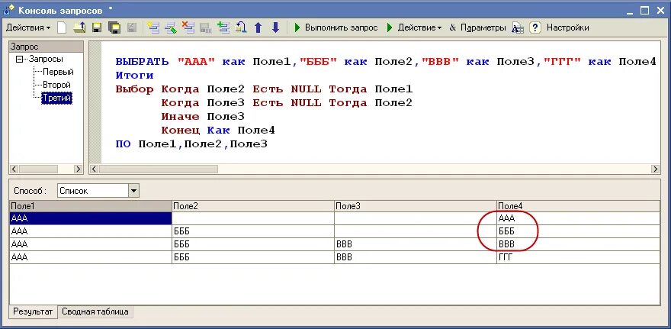Open the text table icon near Параметры
The height and width of the screenshot is (329, 671).
pyautogui.click(x=518, y=27)
